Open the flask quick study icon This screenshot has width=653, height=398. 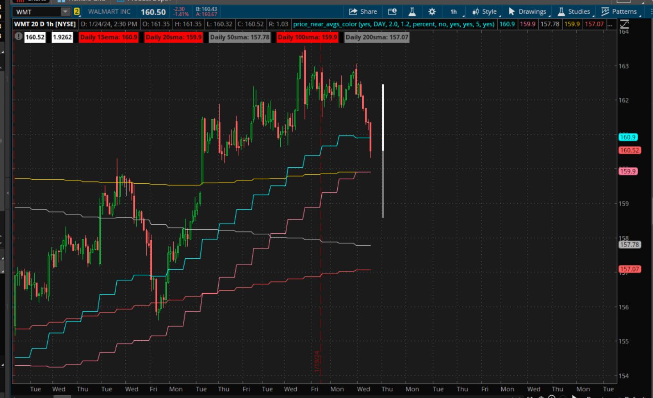(x=412, y=11)
